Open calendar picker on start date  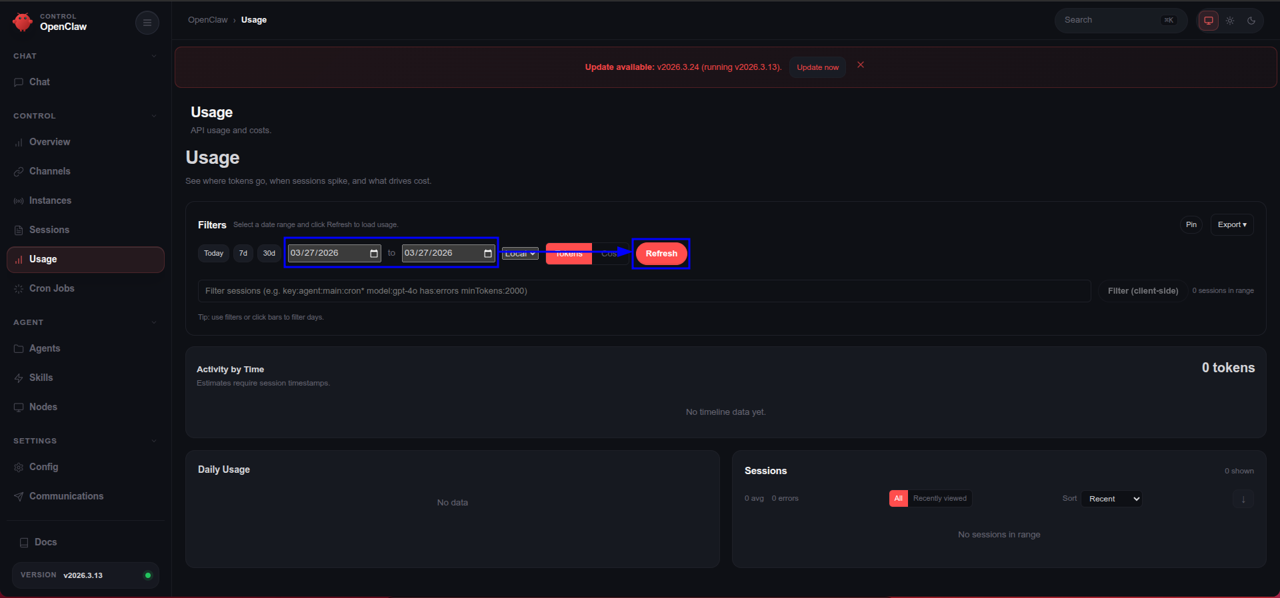[374, 254]
